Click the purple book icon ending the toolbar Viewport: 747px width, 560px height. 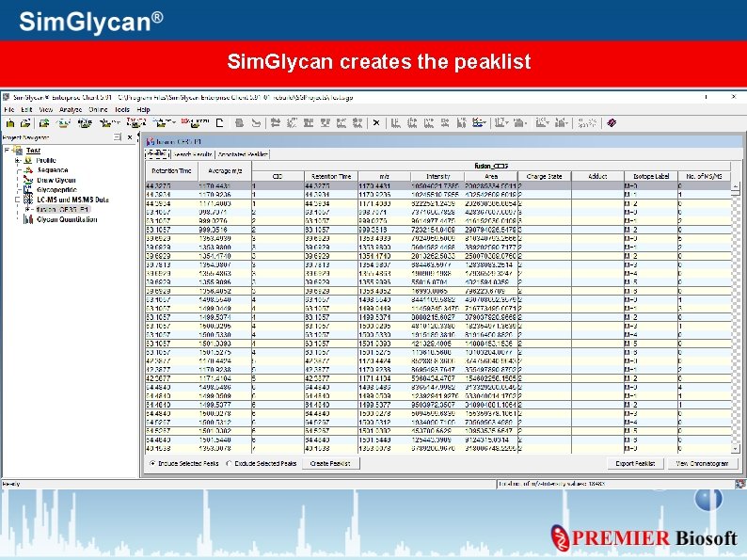coord(612,123)
